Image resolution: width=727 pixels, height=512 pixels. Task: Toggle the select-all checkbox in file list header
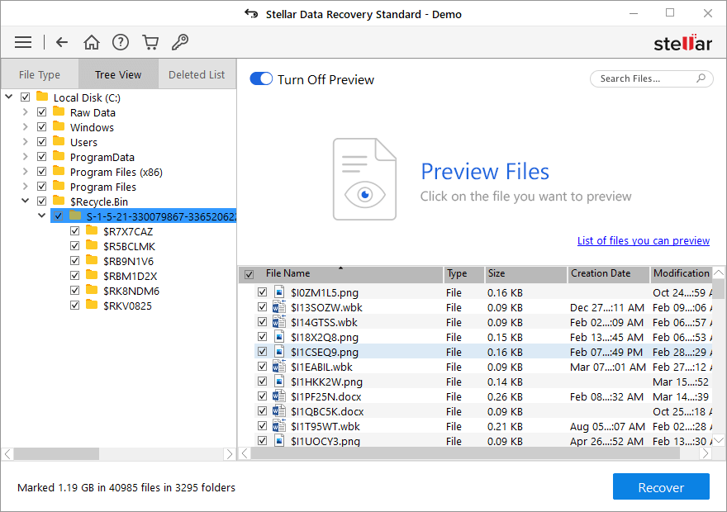click(249, 274)
